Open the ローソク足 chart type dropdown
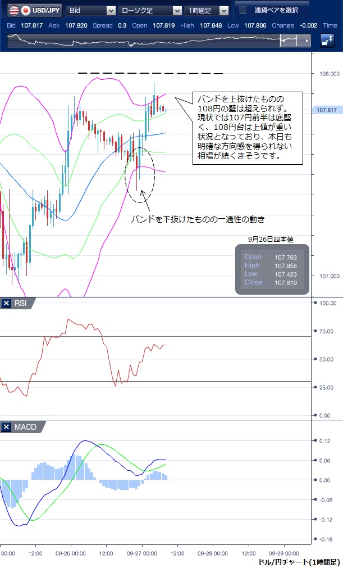Viewport: 343px width, 568px height. [x=177, y=10]
